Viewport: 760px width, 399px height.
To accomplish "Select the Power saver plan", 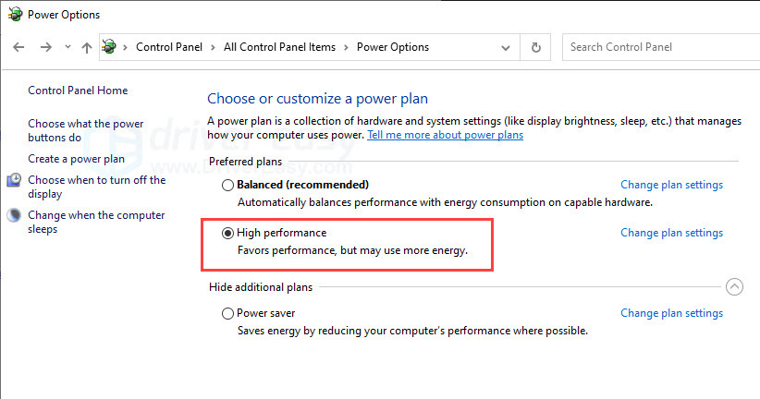I will (x=227, y=313).
